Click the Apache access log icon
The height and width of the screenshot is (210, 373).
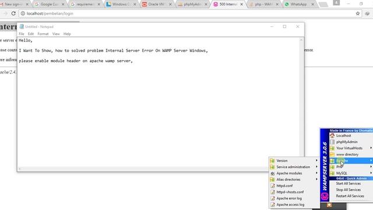(x=273, y=205)
